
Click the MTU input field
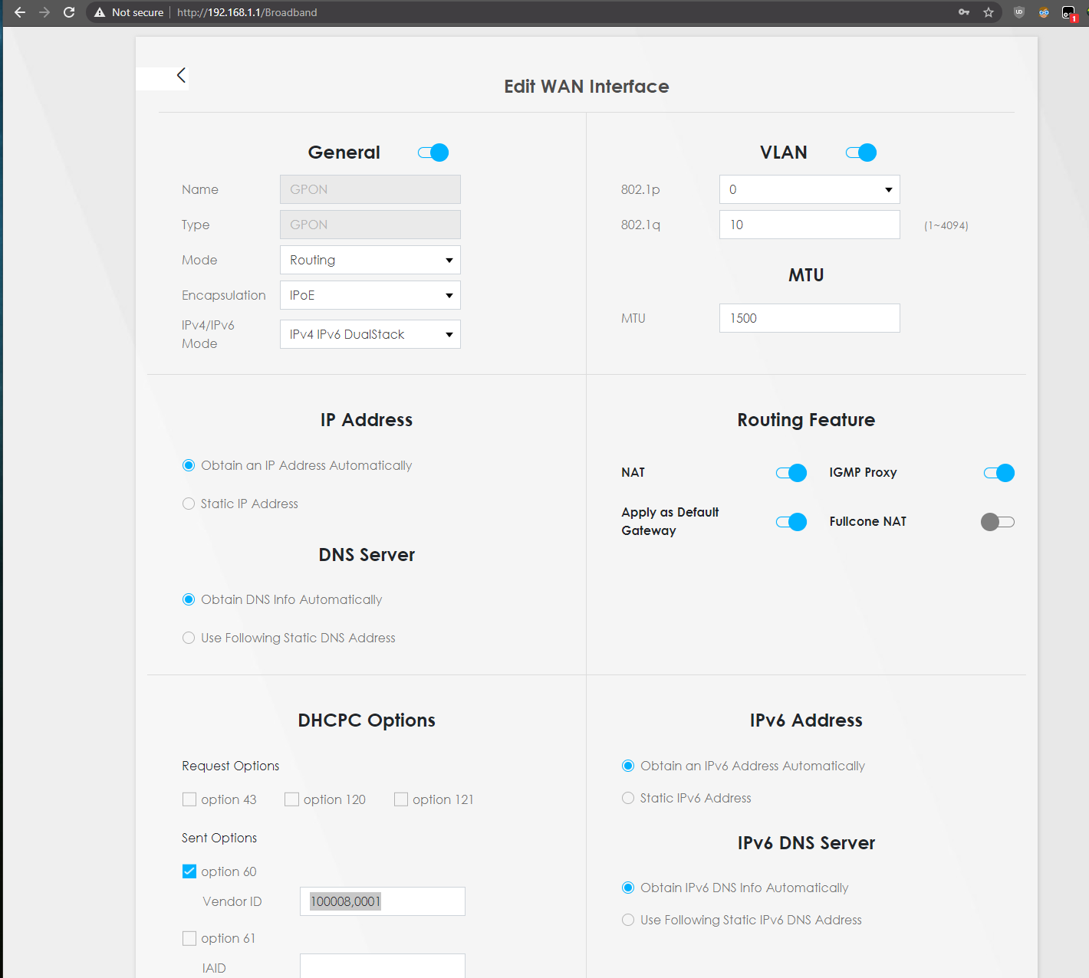(809, 318)
